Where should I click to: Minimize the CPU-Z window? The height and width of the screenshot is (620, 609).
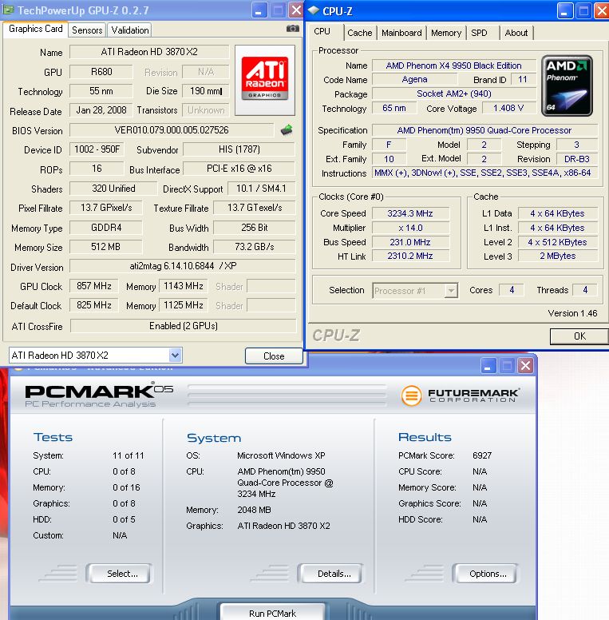(x=565, y=11)
